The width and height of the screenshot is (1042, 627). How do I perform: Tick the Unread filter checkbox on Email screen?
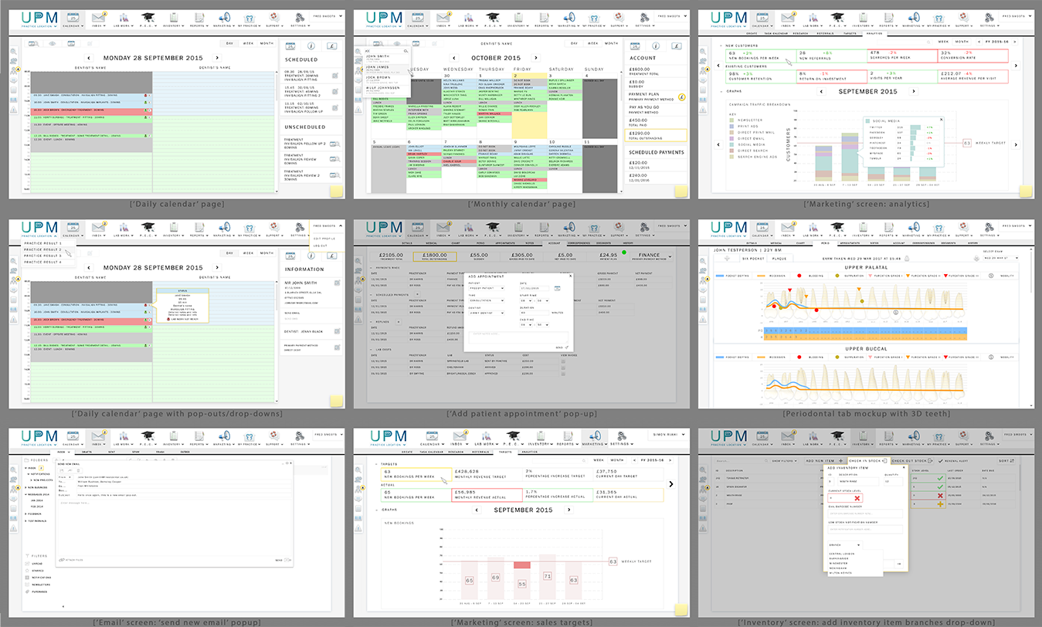pos(27,563)
